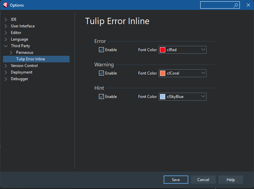Image resolution: width=254 pixels, height=189 pixels.
Task: Focus the options search field
Action: 220,5
